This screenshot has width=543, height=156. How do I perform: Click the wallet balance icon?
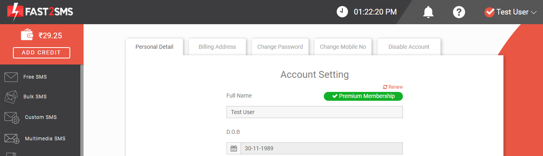point(27,35)
